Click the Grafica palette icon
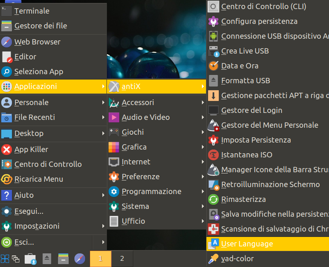This screenshot has height=267, width=329. [x=114, y=147]
